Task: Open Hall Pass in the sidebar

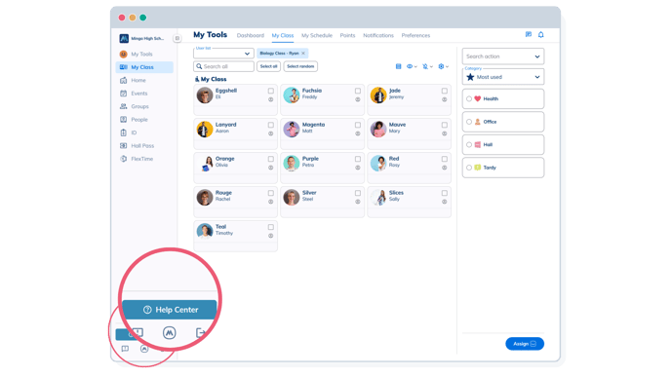Action: 142,146
